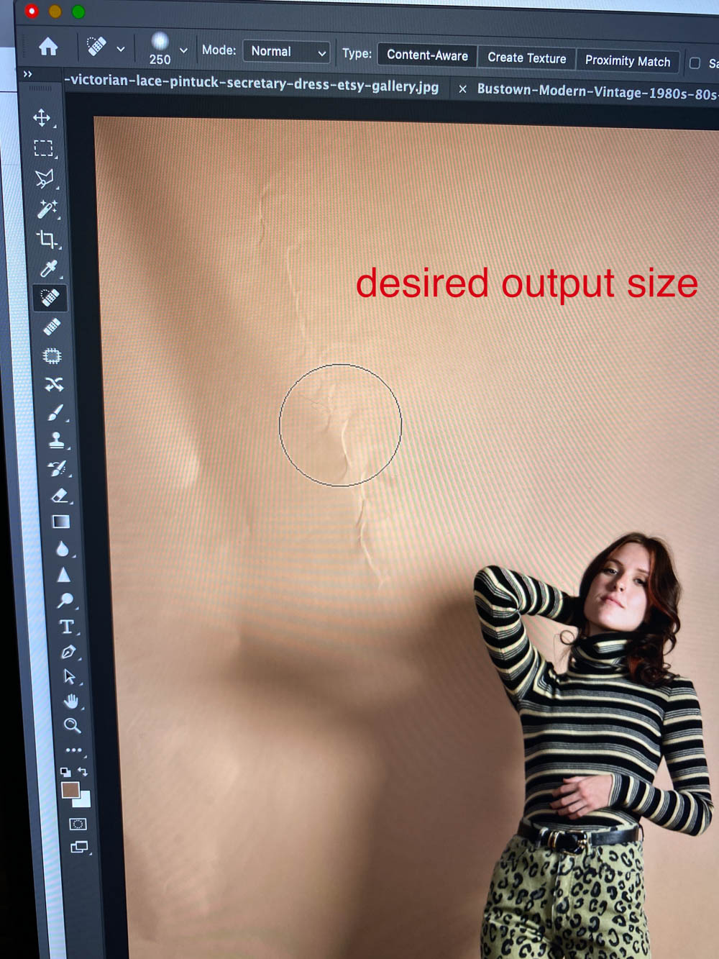Screen dimensions: 719x959
Task: Go to the Home screen
Action: (48, 47)
